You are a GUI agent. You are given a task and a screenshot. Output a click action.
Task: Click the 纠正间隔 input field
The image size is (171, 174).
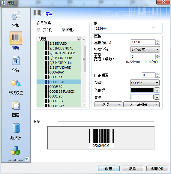(x=148, y=75)
